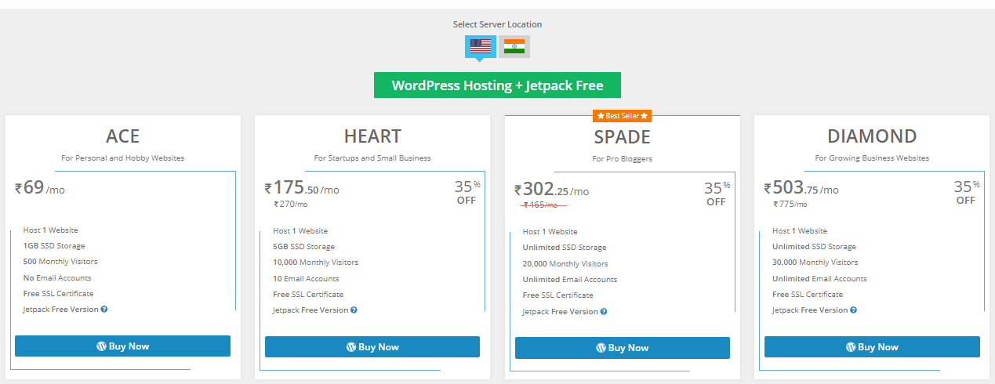Click the DIAMOND plan title
This screenshot has height=384, width=995.
[x=872, y=136]
